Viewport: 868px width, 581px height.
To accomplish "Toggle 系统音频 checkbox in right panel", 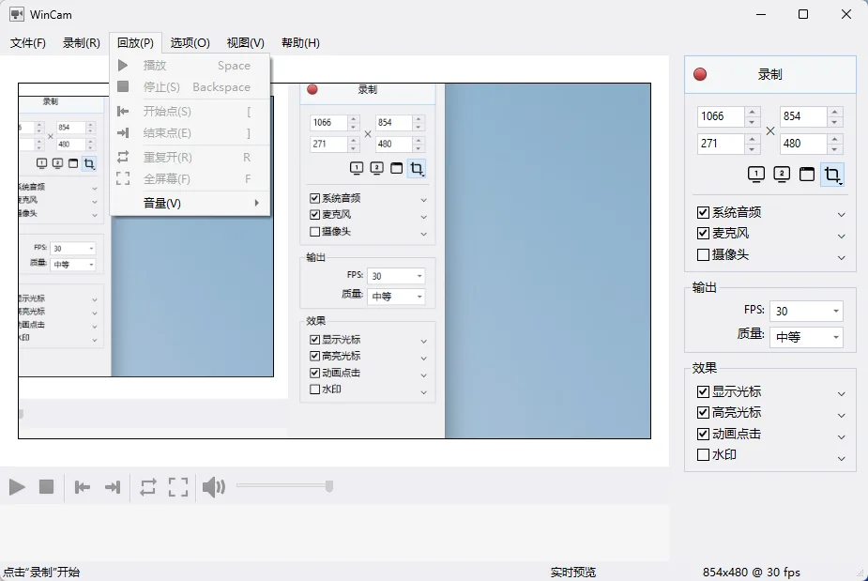I will tap(703, 212).
